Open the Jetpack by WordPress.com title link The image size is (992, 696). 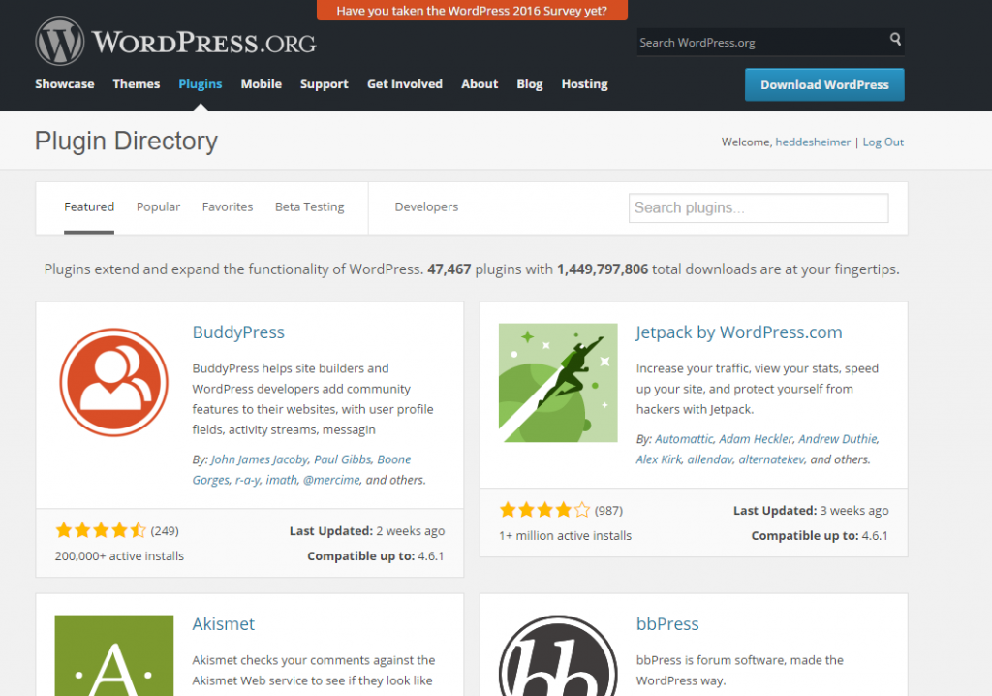(x=739, y=332)
